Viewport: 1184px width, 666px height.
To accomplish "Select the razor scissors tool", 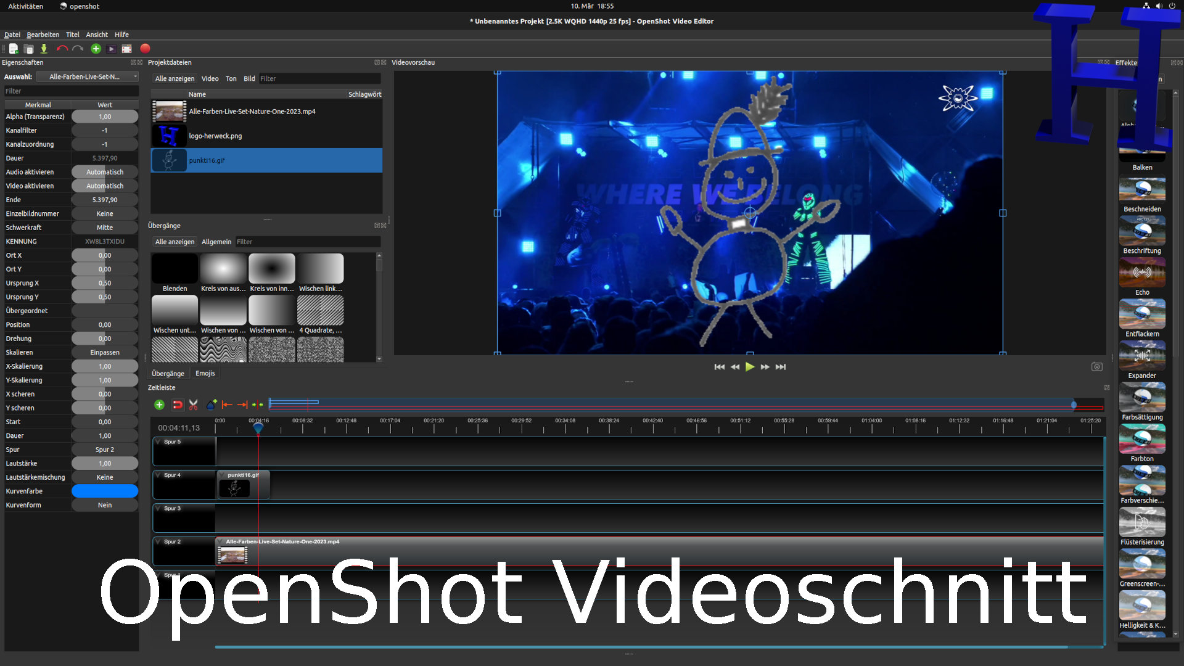I will [x=193, y=405].
